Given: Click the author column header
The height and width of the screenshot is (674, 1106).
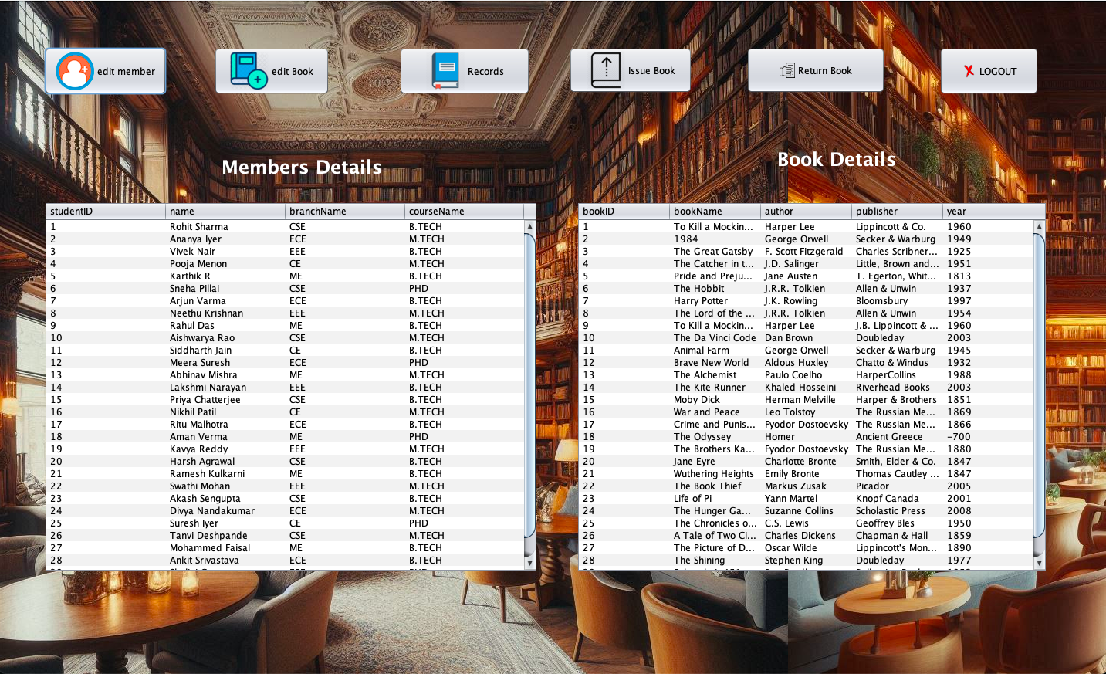Looking at the screenshot, I should pos(807,212).
